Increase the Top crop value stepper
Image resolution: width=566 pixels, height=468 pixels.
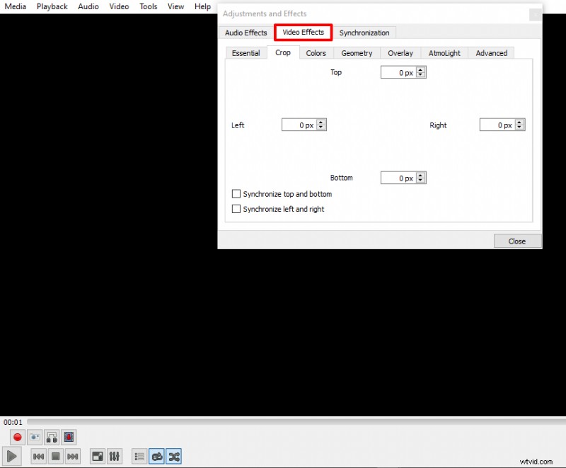[422, 69]
